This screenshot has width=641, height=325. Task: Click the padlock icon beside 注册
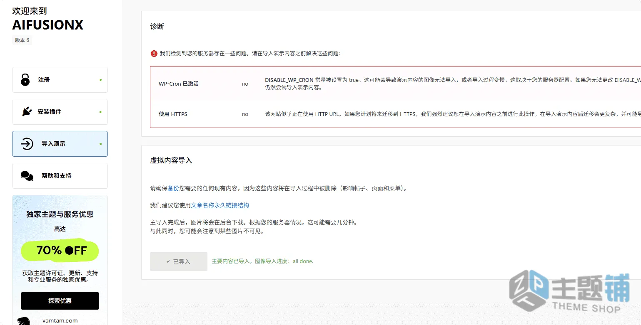[x=25, y=80]
